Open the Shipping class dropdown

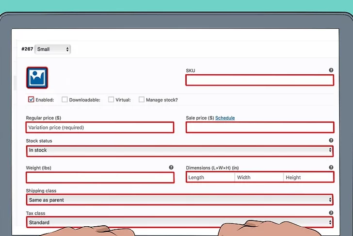tap(179, 200)
